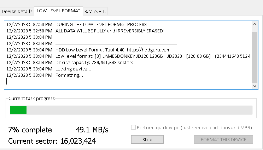
Task: Click the green filled portion of progress bar
Action: click(x=18, y=110)
